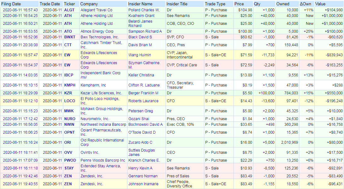344x189 pixels.
Task: Open Kezar Life Sciences, Inc. link
Action: point(101,93)
